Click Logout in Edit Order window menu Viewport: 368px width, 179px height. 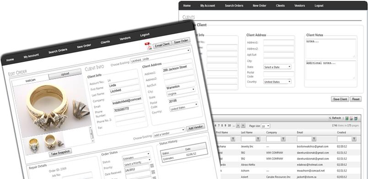point(145,35)
